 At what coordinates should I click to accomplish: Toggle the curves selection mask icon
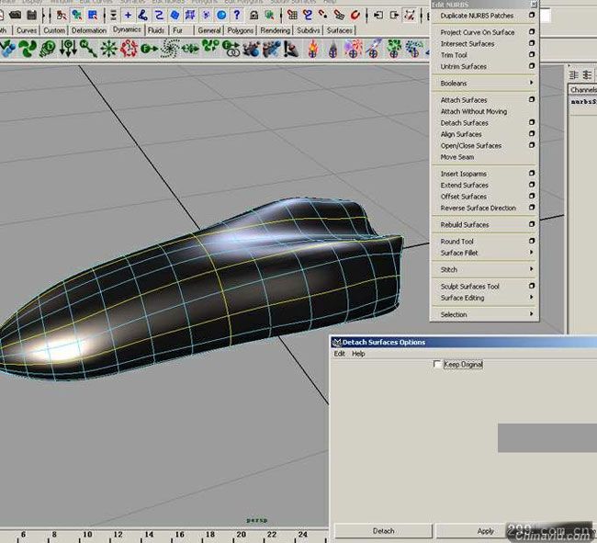pos(159,16)
